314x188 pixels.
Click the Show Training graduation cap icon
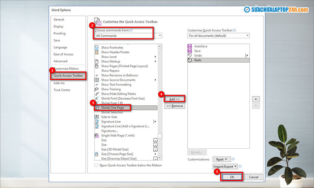[97, 89]
